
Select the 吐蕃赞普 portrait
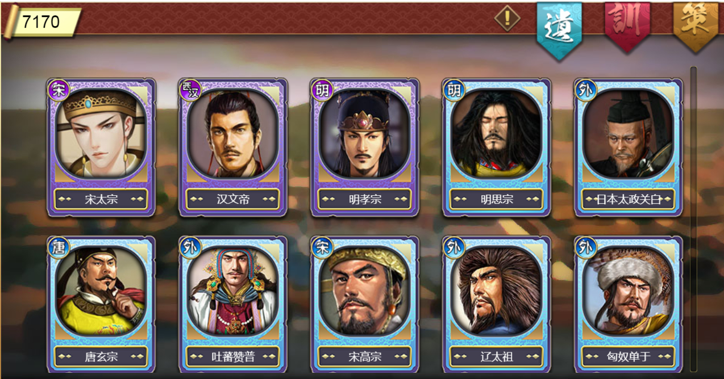pyautogui.click(x=233, y=291)
